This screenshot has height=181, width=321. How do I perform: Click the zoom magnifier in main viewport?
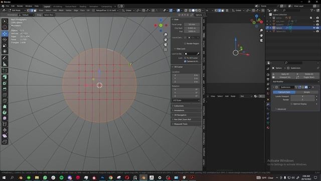[x=166, y=35]
